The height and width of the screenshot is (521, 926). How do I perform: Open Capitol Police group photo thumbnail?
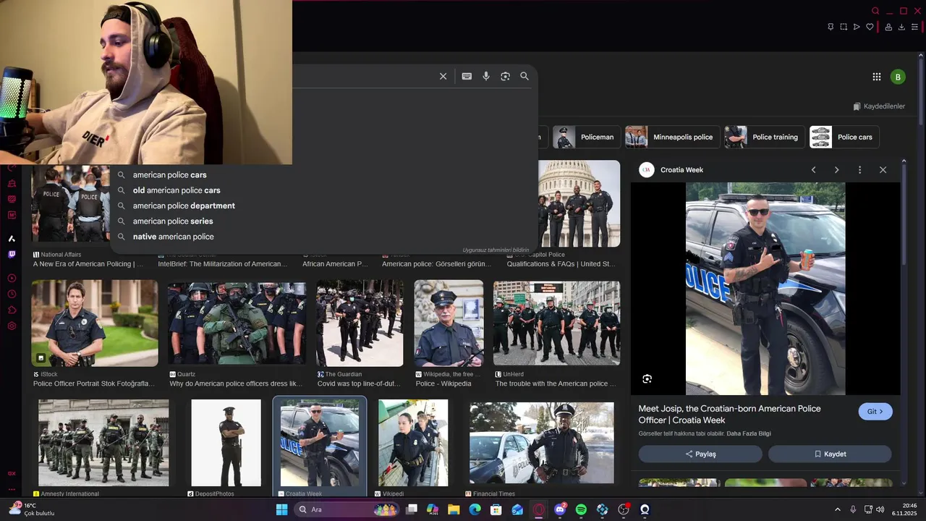point(579,204)
